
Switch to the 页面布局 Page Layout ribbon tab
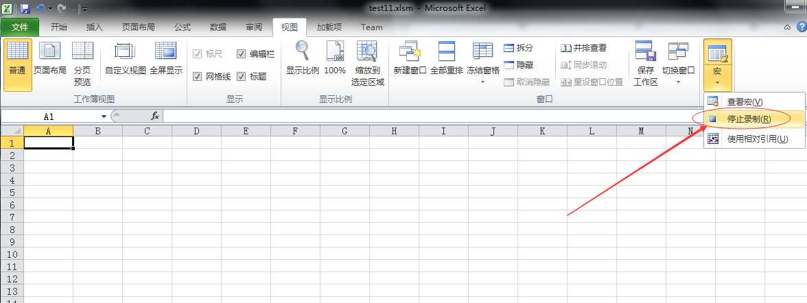point(138,27)
